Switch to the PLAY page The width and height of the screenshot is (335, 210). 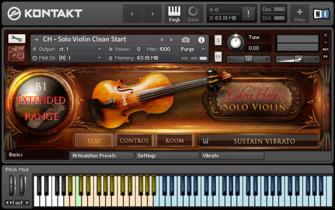[94, 140]
